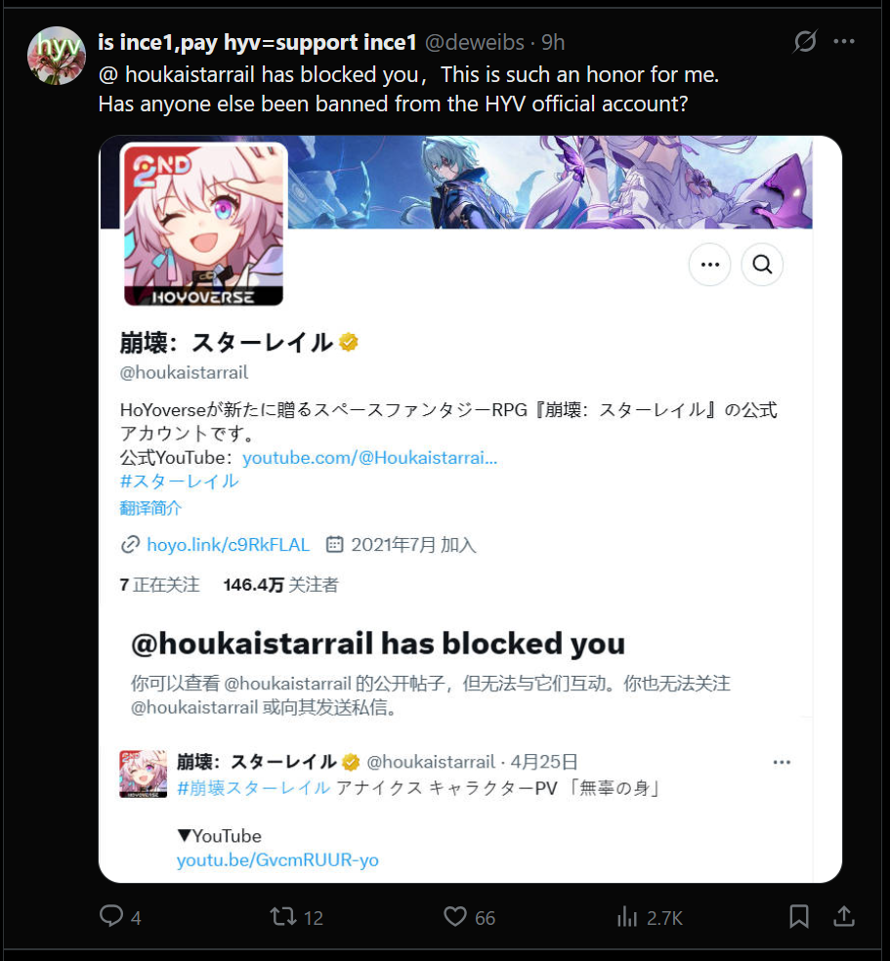Click the @deweibs handle
The height and width of the screenshot is (961, 890).
(475, 42)
